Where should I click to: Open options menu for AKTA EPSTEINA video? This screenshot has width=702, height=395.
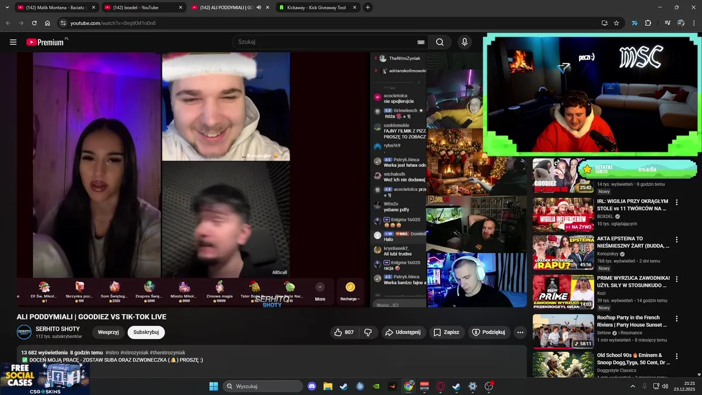tap(676, 240)
